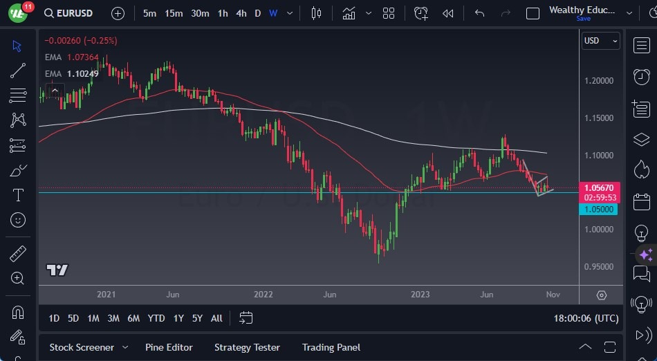Open the USD currency dropdown
This screenshot has width=657, height=361.
[600, 41]
